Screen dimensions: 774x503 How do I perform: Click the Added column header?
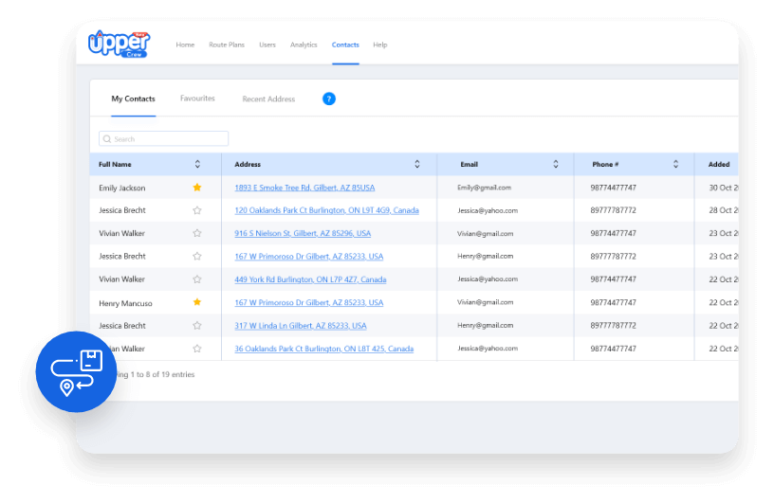pyautogui.click(x=719, y=164)
